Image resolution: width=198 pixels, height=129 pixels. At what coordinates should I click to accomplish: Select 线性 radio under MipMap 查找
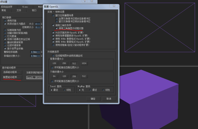point(103,90)
